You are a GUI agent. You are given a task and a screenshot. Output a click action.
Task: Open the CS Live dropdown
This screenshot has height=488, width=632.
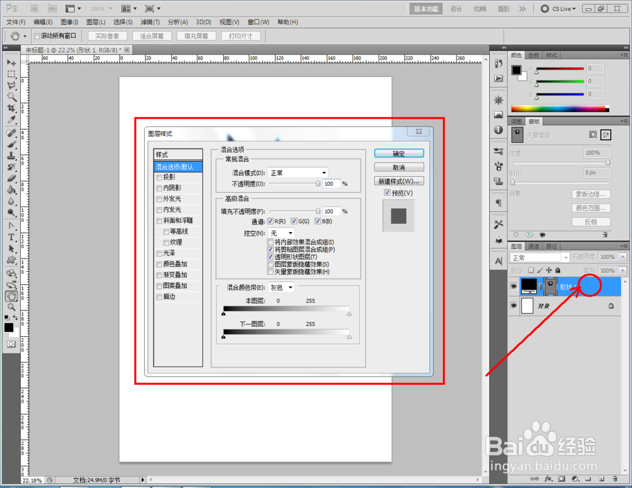tap(559, 9)
